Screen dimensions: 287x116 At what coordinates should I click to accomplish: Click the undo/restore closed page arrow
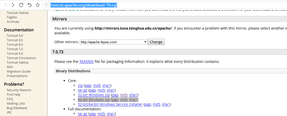tap(29, 5)
